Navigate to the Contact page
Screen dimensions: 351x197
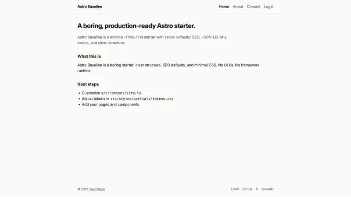point(253,7)
